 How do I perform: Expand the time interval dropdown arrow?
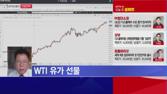click(28, 15)
